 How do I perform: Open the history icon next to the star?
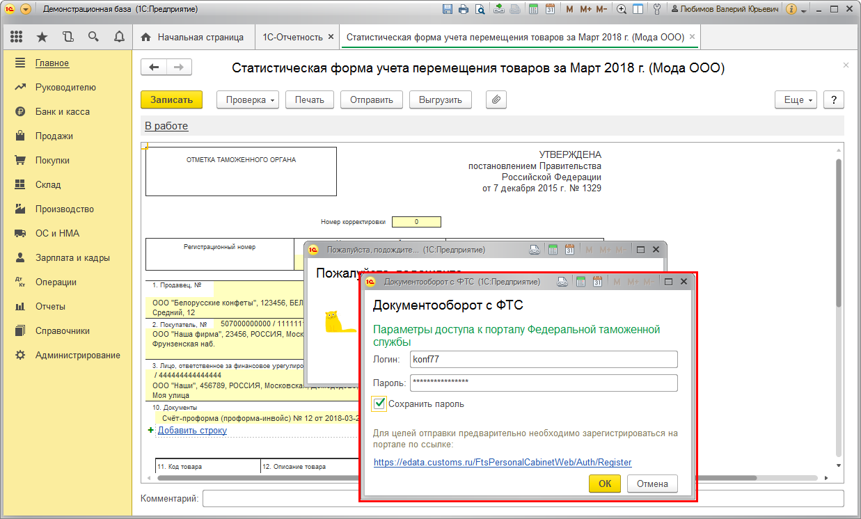[68, 37]
